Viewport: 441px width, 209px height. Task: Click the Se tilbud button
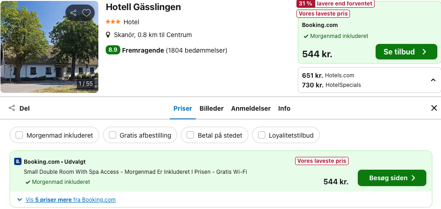tap(406, 52)
